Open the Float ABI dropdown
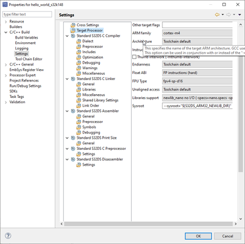 [x=197, y=73]
